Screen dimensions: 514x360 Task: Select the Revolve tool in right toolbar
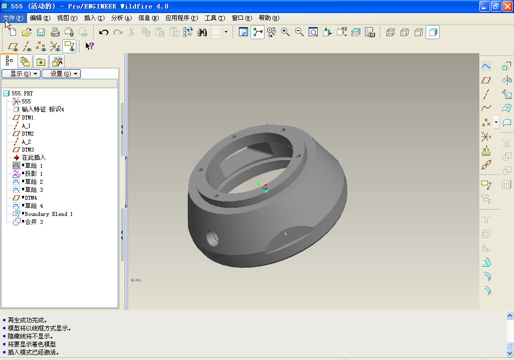pyautogui.click(x=507, y=80)
